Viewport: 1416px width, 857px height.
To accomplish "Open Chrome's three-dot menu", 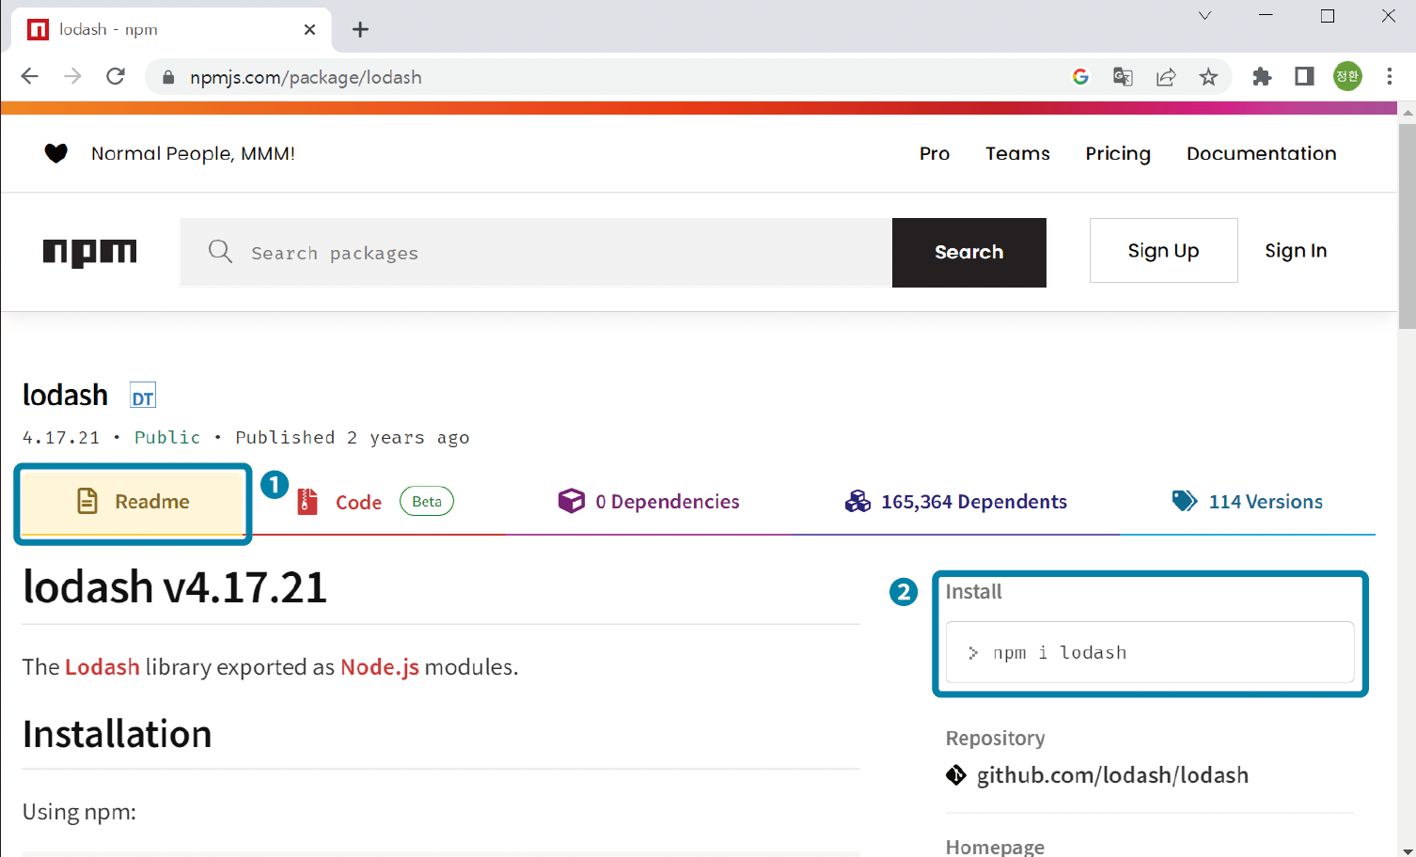I will (x=1390, y=77).
